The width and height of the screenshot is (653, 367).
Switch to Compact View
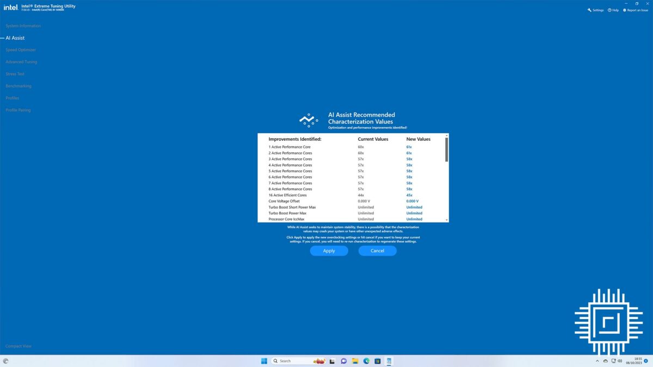coord(18,346)
